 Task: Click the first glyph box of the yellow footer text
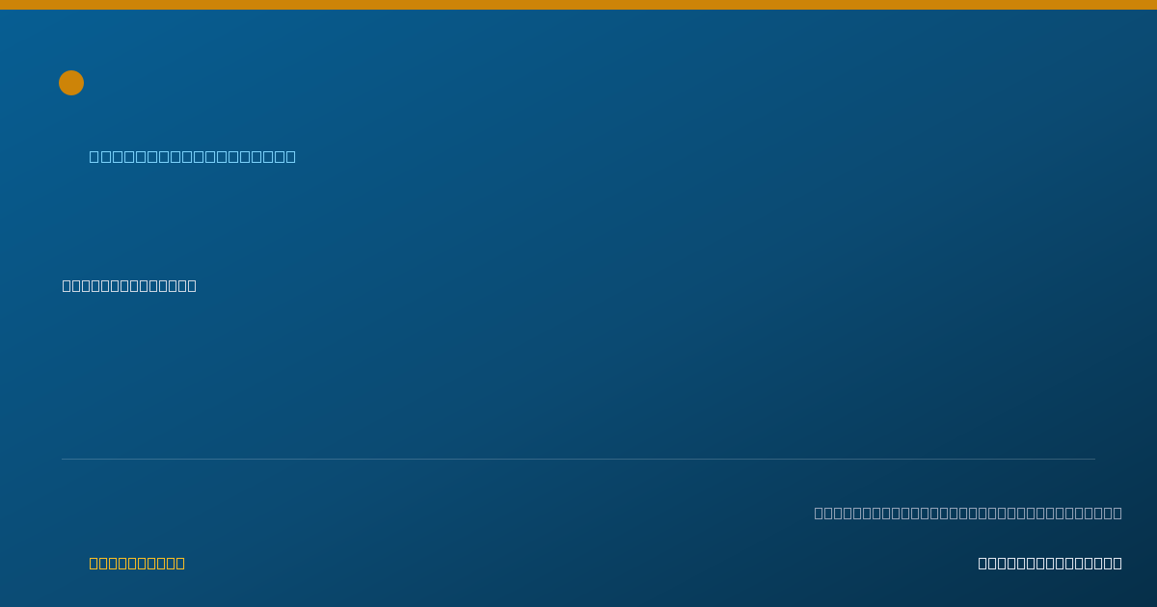pyautogui.click(x=94, y=563)
